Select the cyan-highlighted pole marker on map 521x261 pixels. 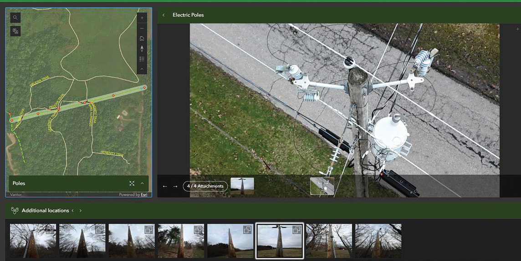(x=141, y=88)
